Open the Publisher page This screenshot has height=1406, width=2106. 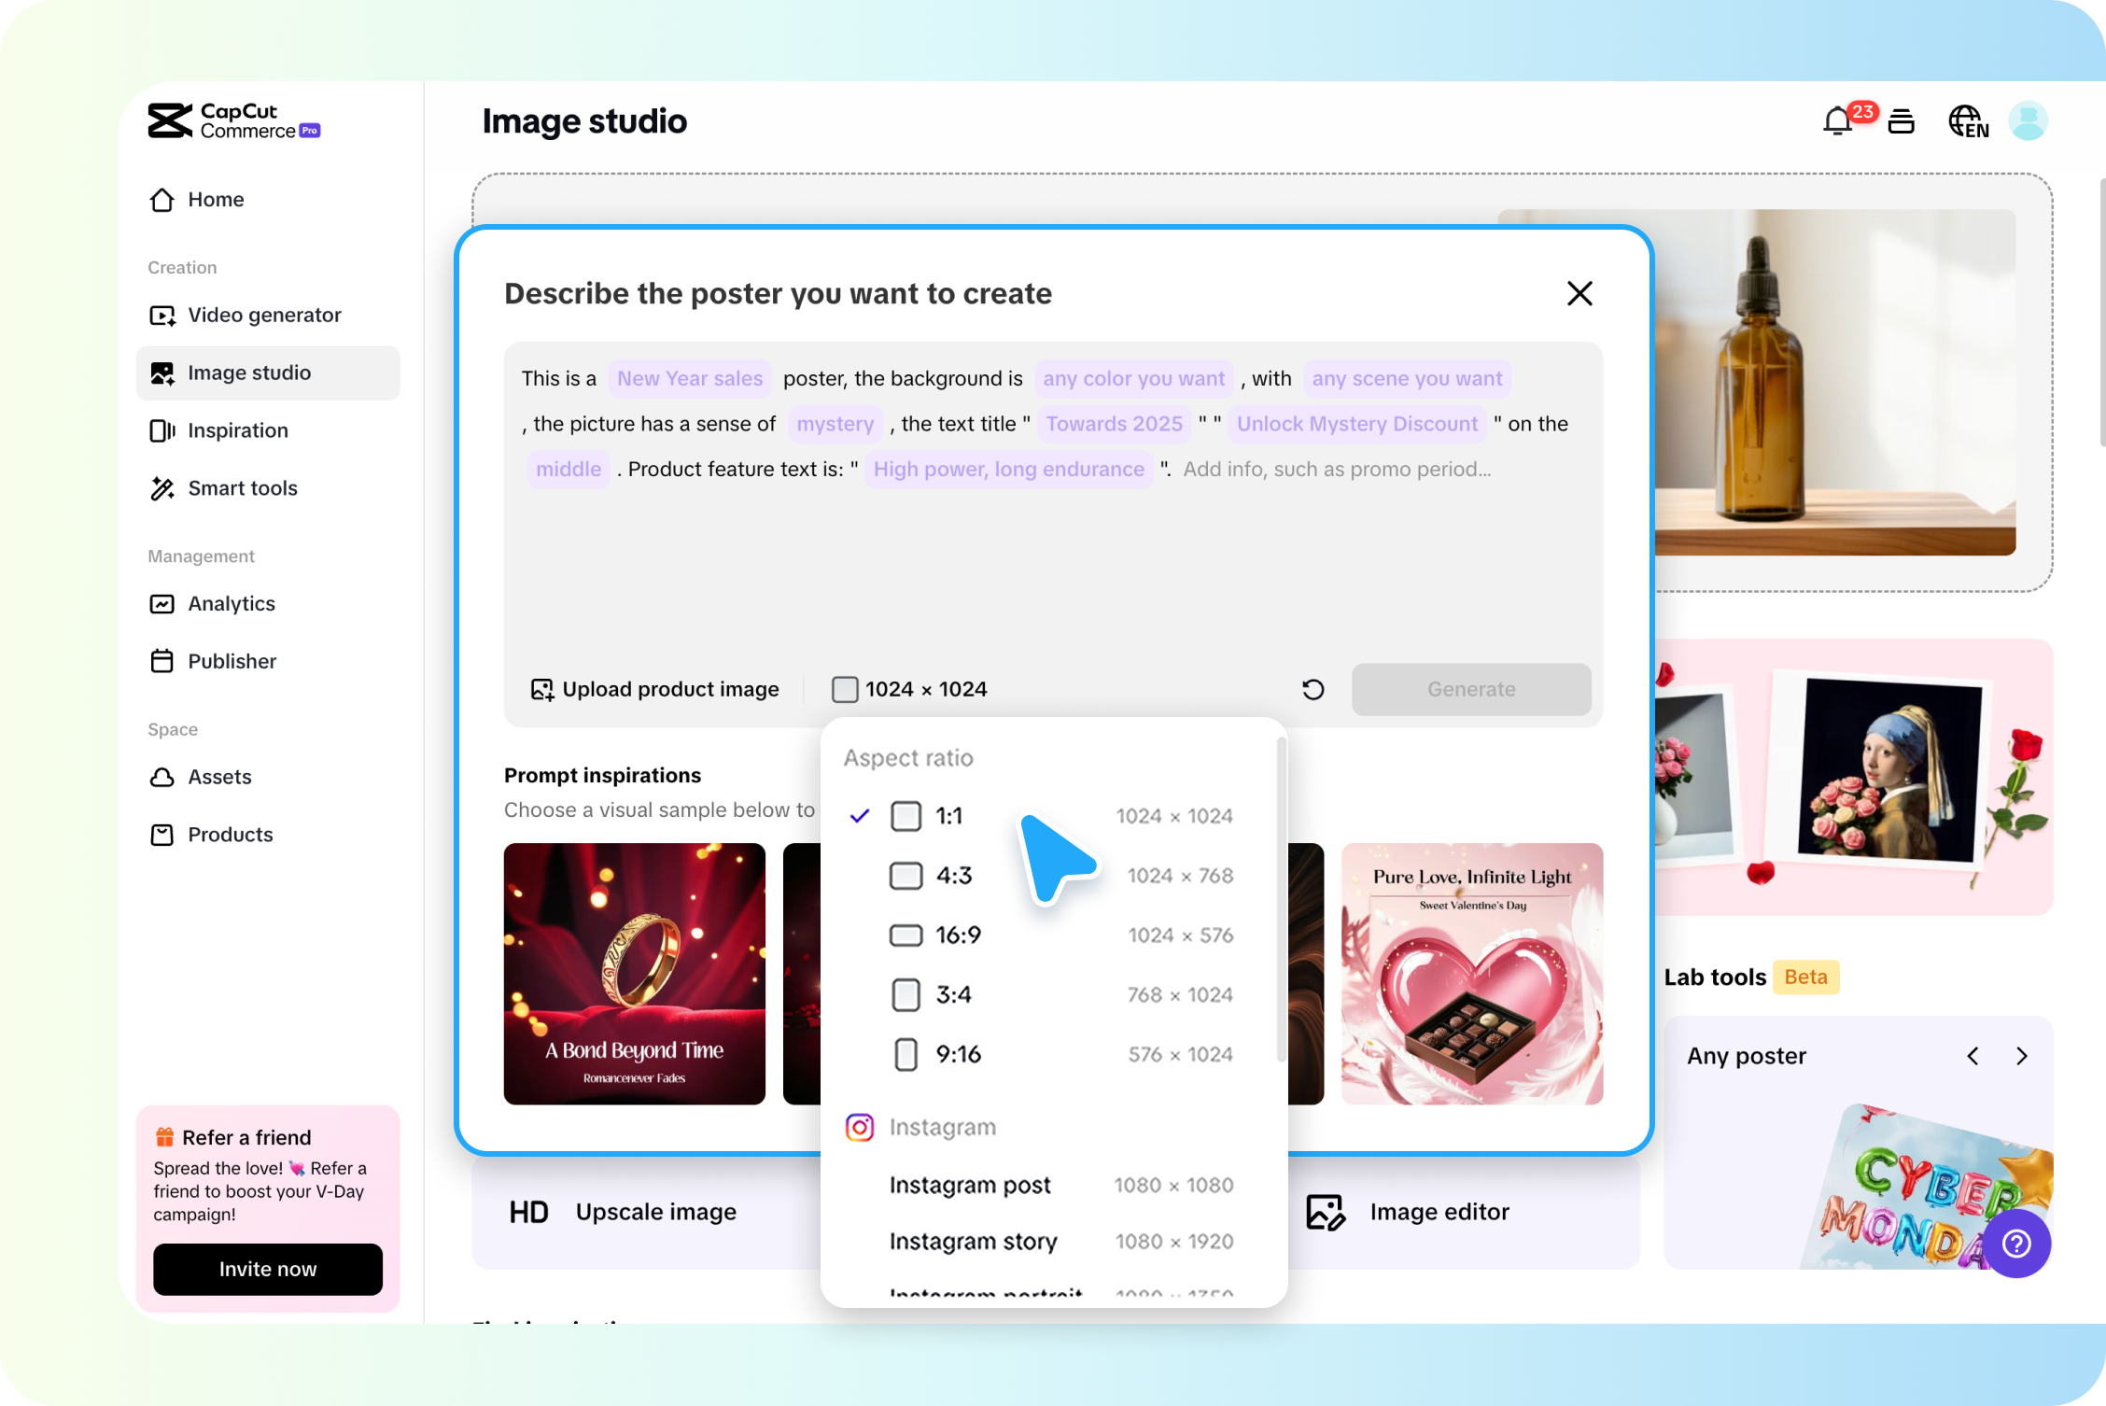[x=232, y=661]
